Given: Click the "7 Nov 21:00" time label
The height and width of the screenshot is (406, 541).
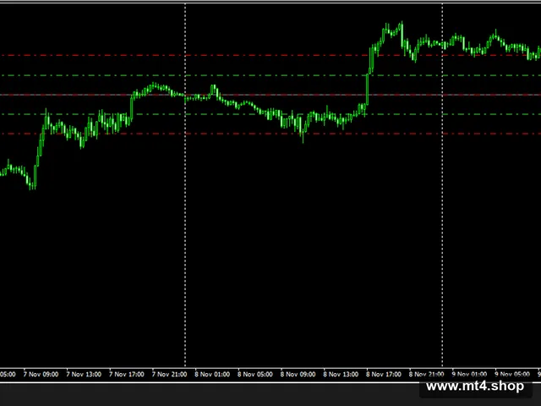Looking at the screenshot, I should click(x=169, y=374).
